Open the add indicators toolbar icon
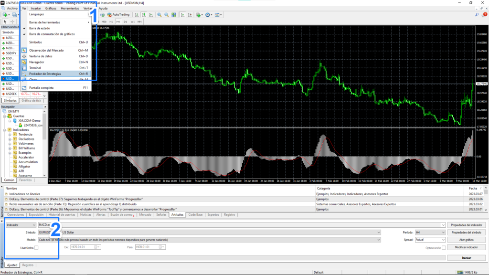 tap(199, 15)
